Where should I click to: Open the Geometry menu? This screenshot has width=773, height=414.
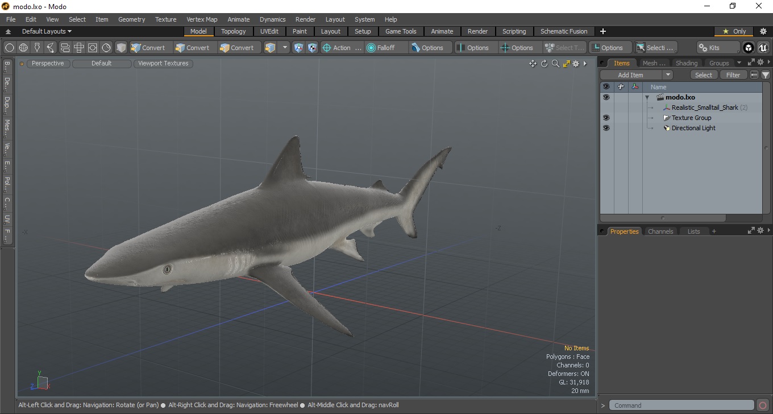(132, 19)
